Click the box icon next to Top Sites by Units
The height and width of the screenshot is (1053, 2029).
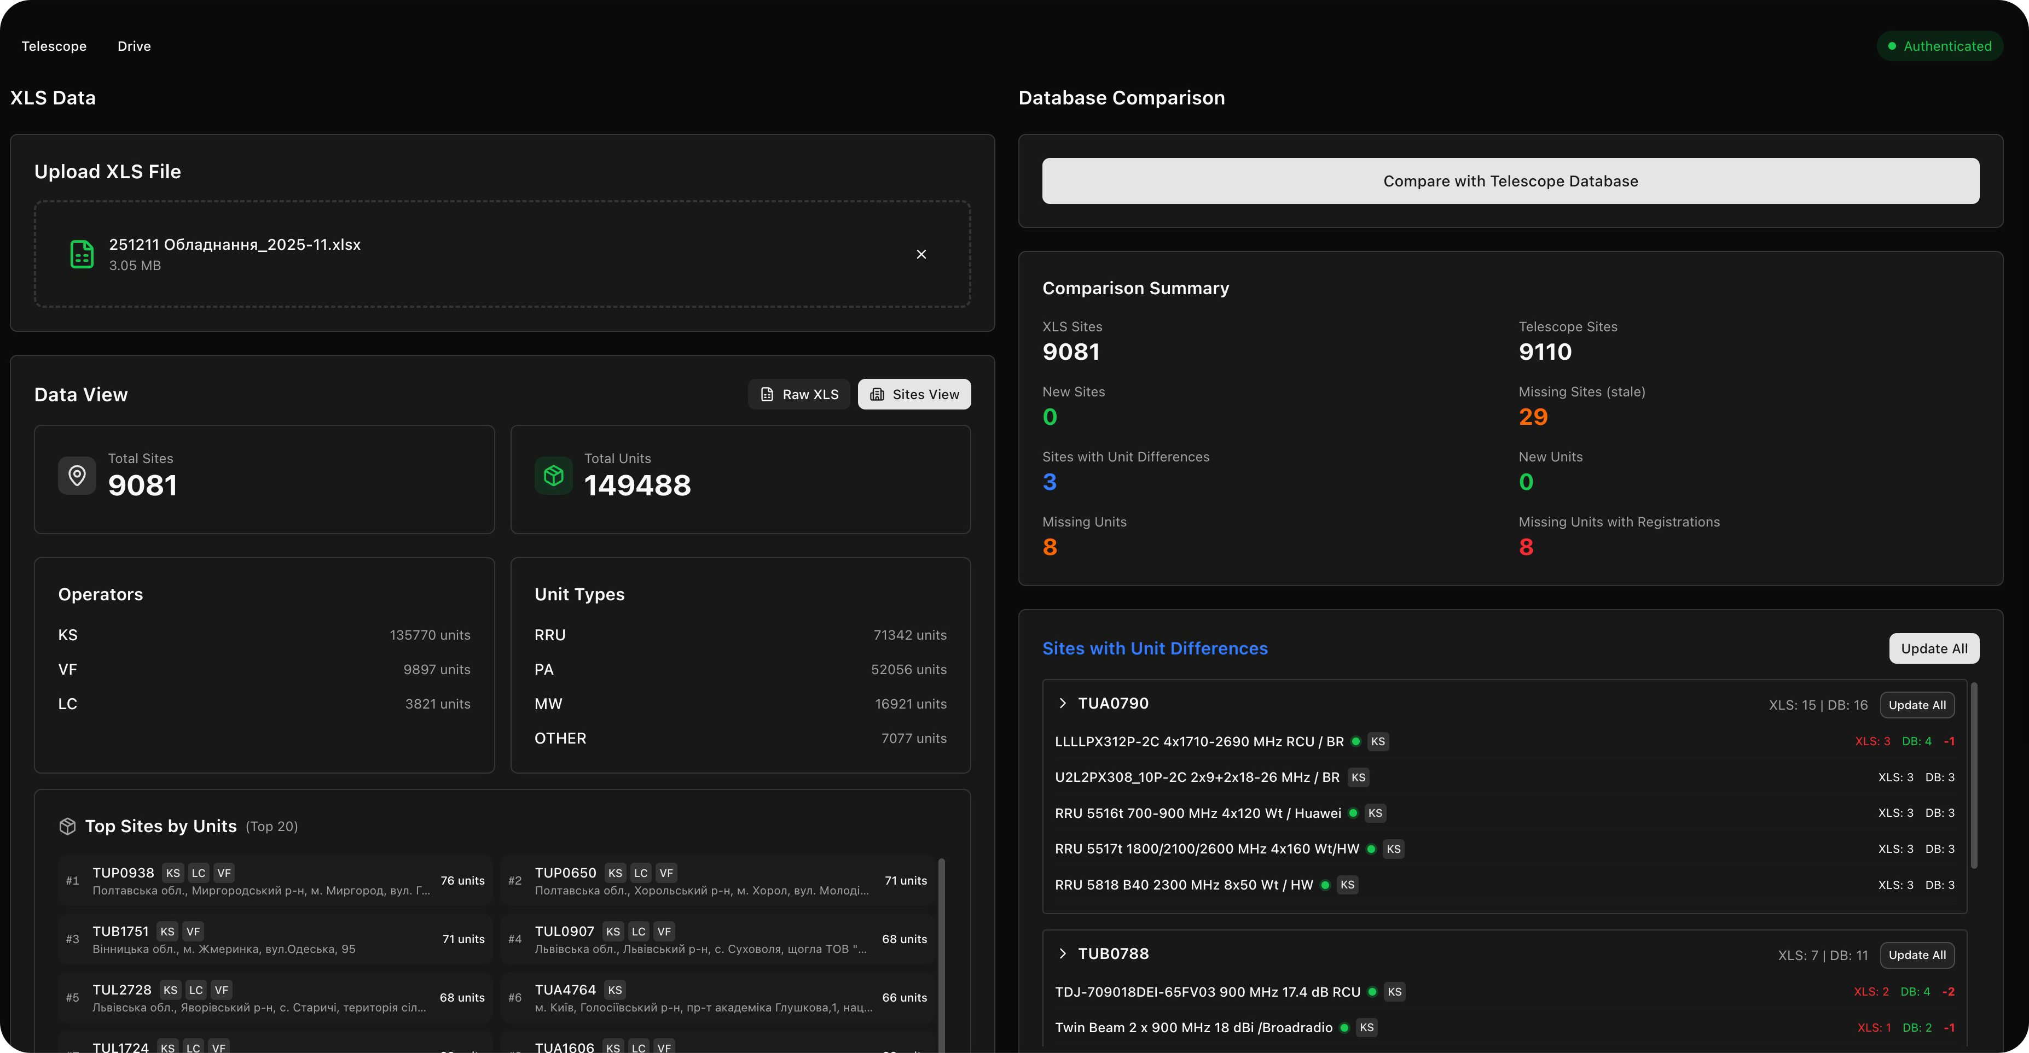(69, 826)
